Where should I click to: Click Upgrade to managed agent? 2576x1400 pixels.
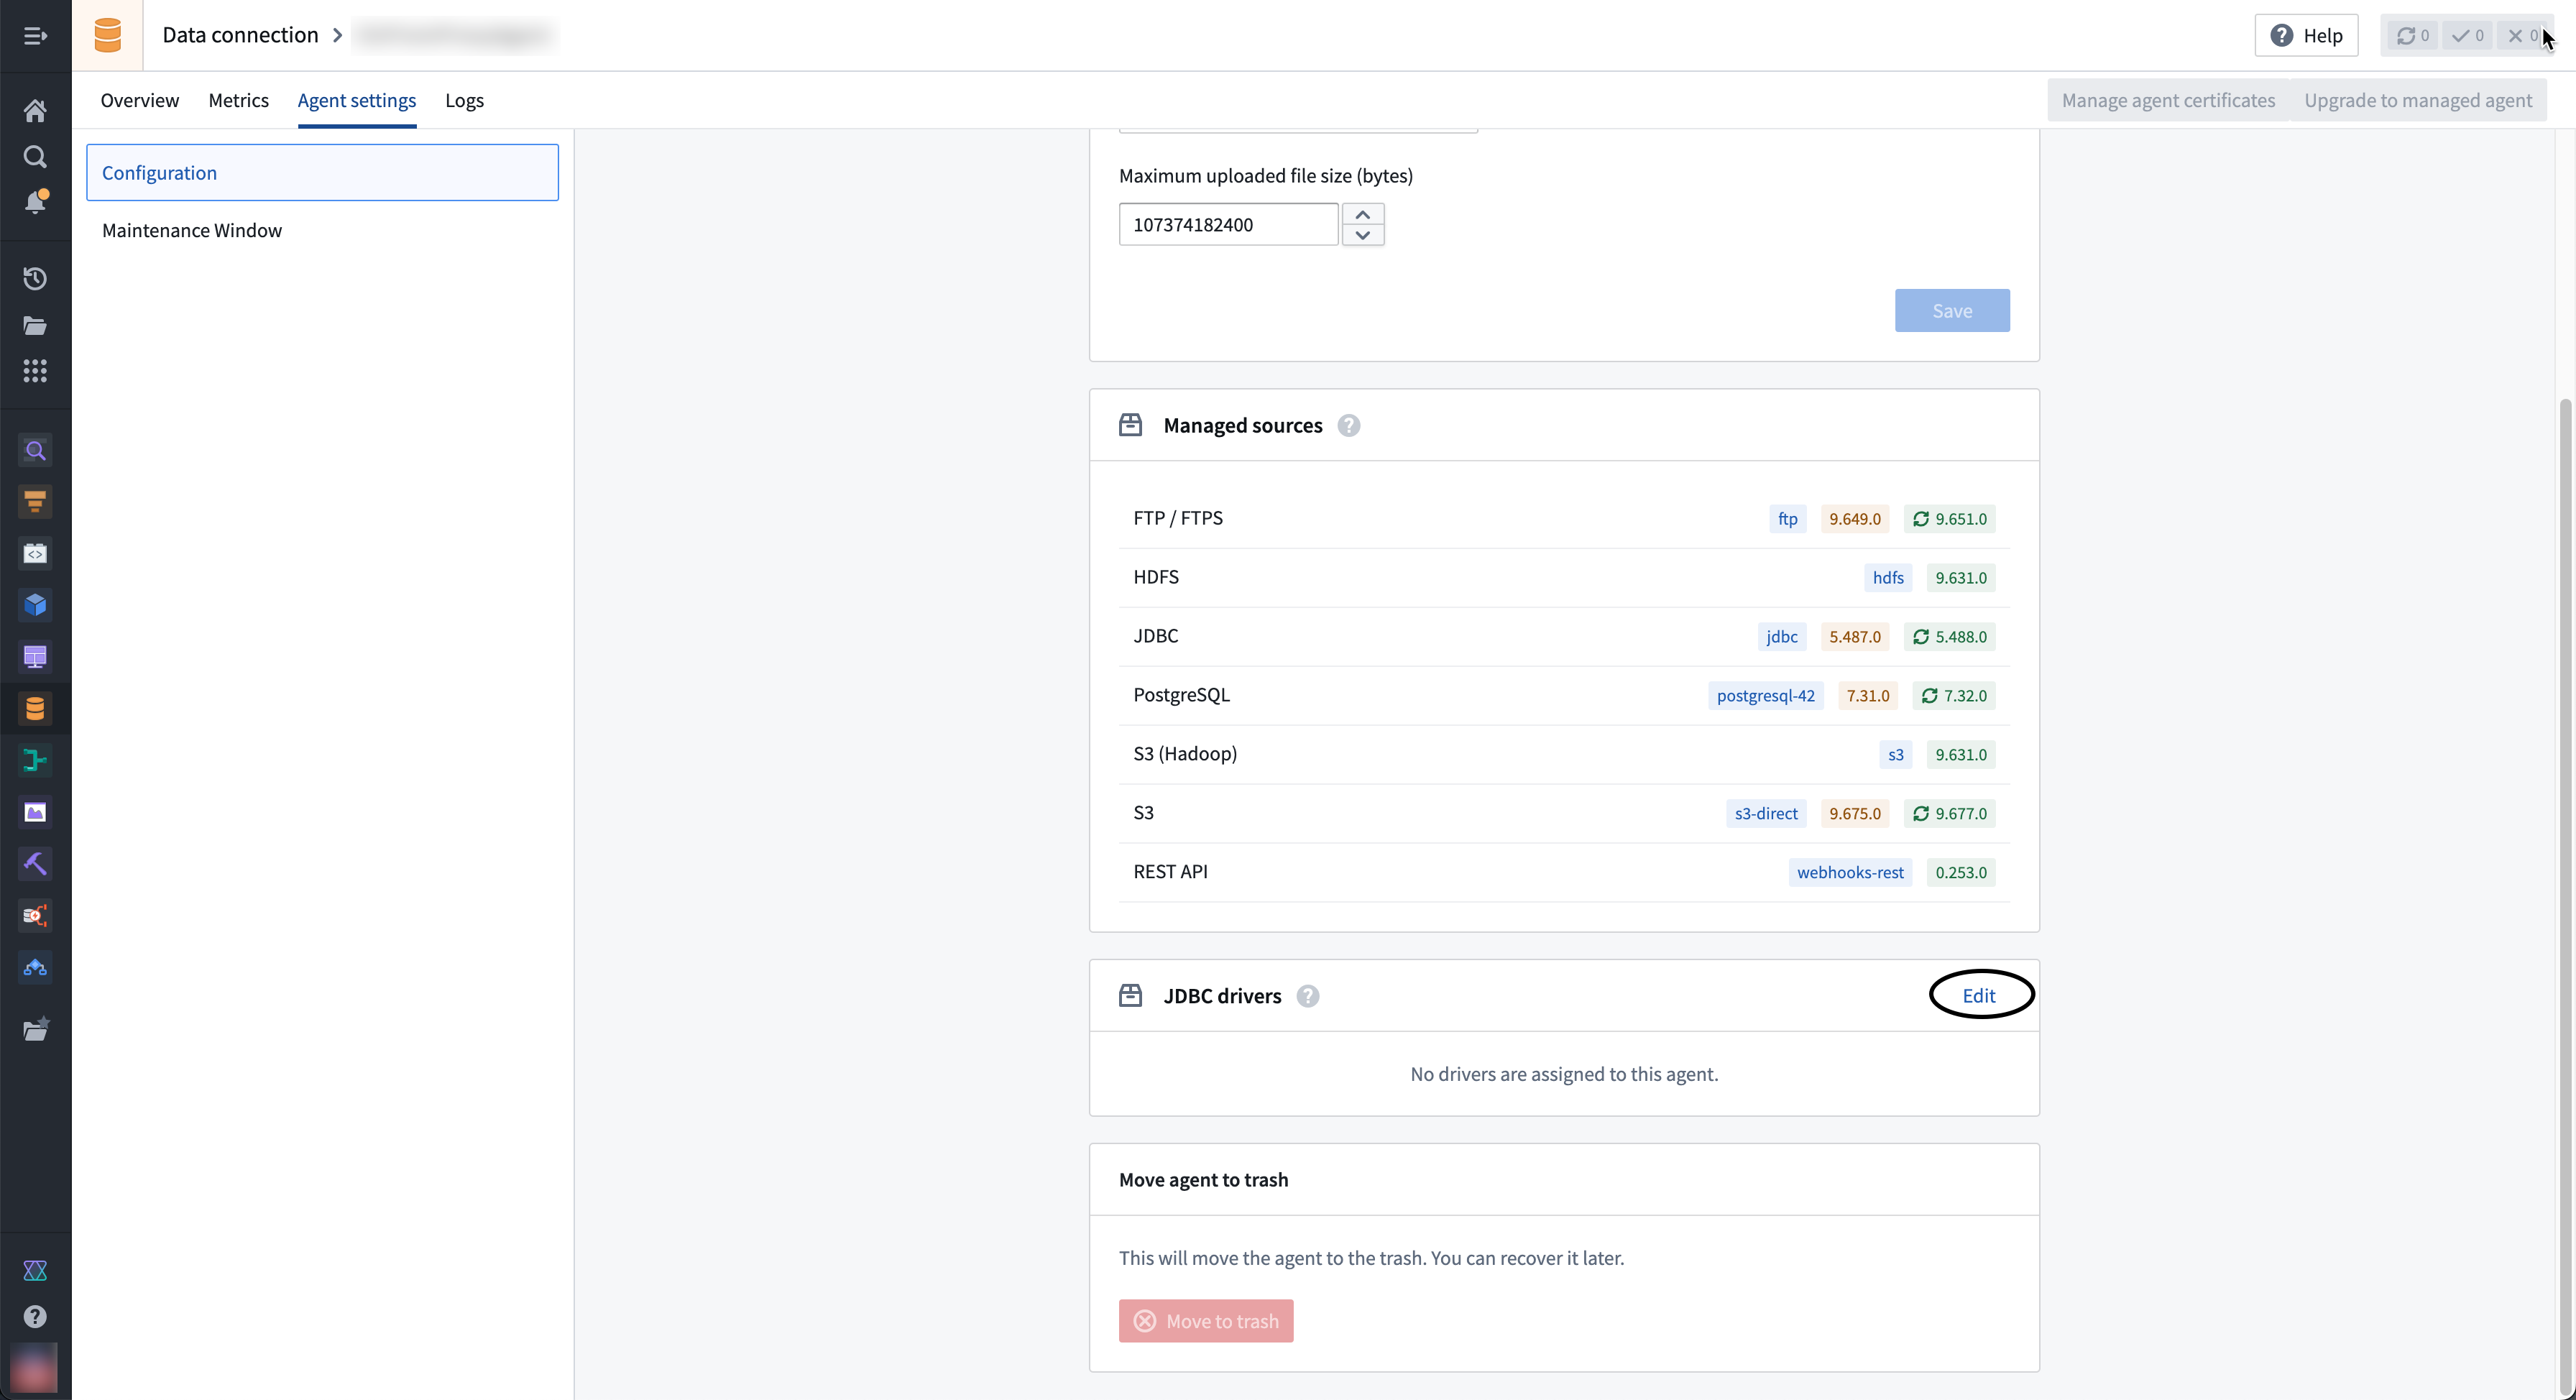[2418, 100]
